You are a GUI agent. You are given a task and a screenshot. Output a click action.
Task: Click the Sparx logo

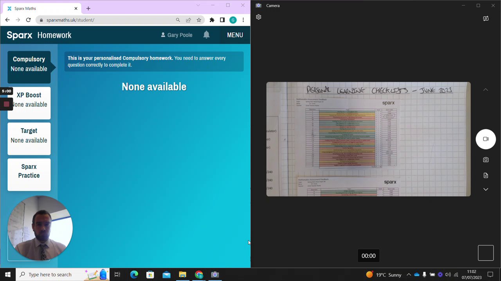[20, 35]
